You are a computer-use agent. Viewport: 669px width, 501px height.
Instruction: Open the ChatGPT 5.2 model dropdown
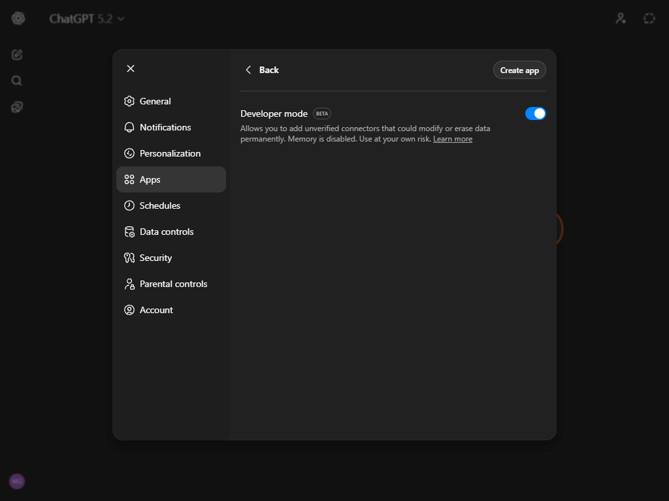pos(88,19)
